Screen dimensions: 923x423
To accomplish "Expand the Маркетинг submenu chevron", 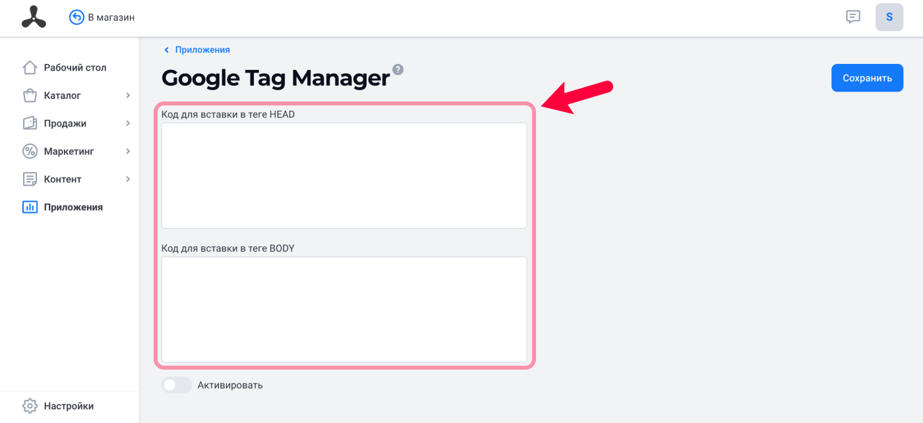I will coord(128,151).
